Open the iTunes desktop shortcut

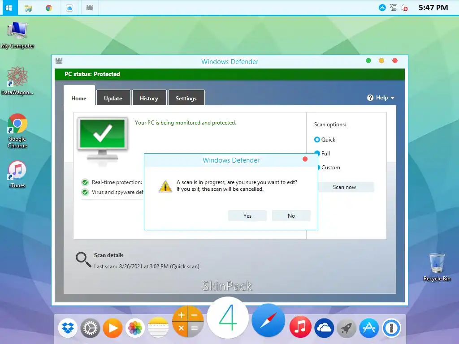[17, 174]
